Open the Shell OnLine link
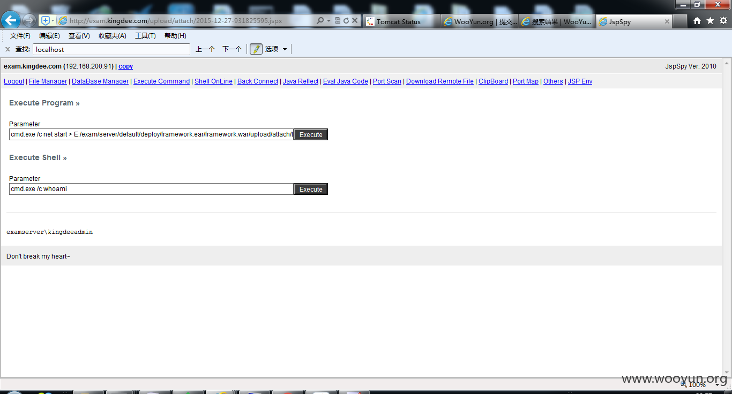The width and height of the screenshot is (732, 394). pos(213,81)
